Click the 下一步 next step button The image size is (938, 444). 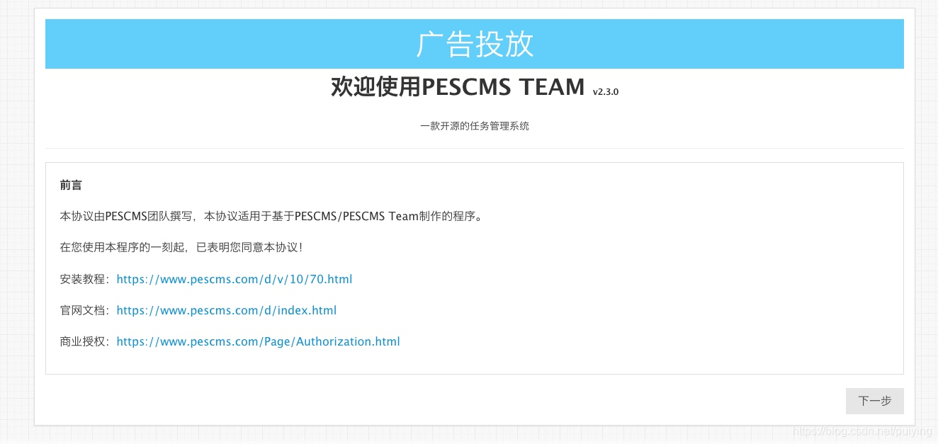click(x=874, y=401)
